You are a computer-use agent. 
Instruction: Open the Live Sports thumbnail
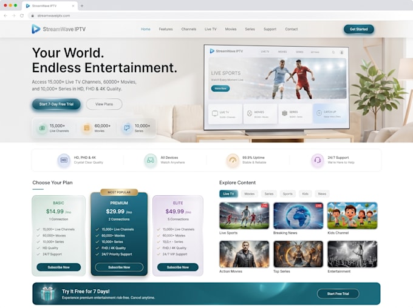tap(244, 216)
